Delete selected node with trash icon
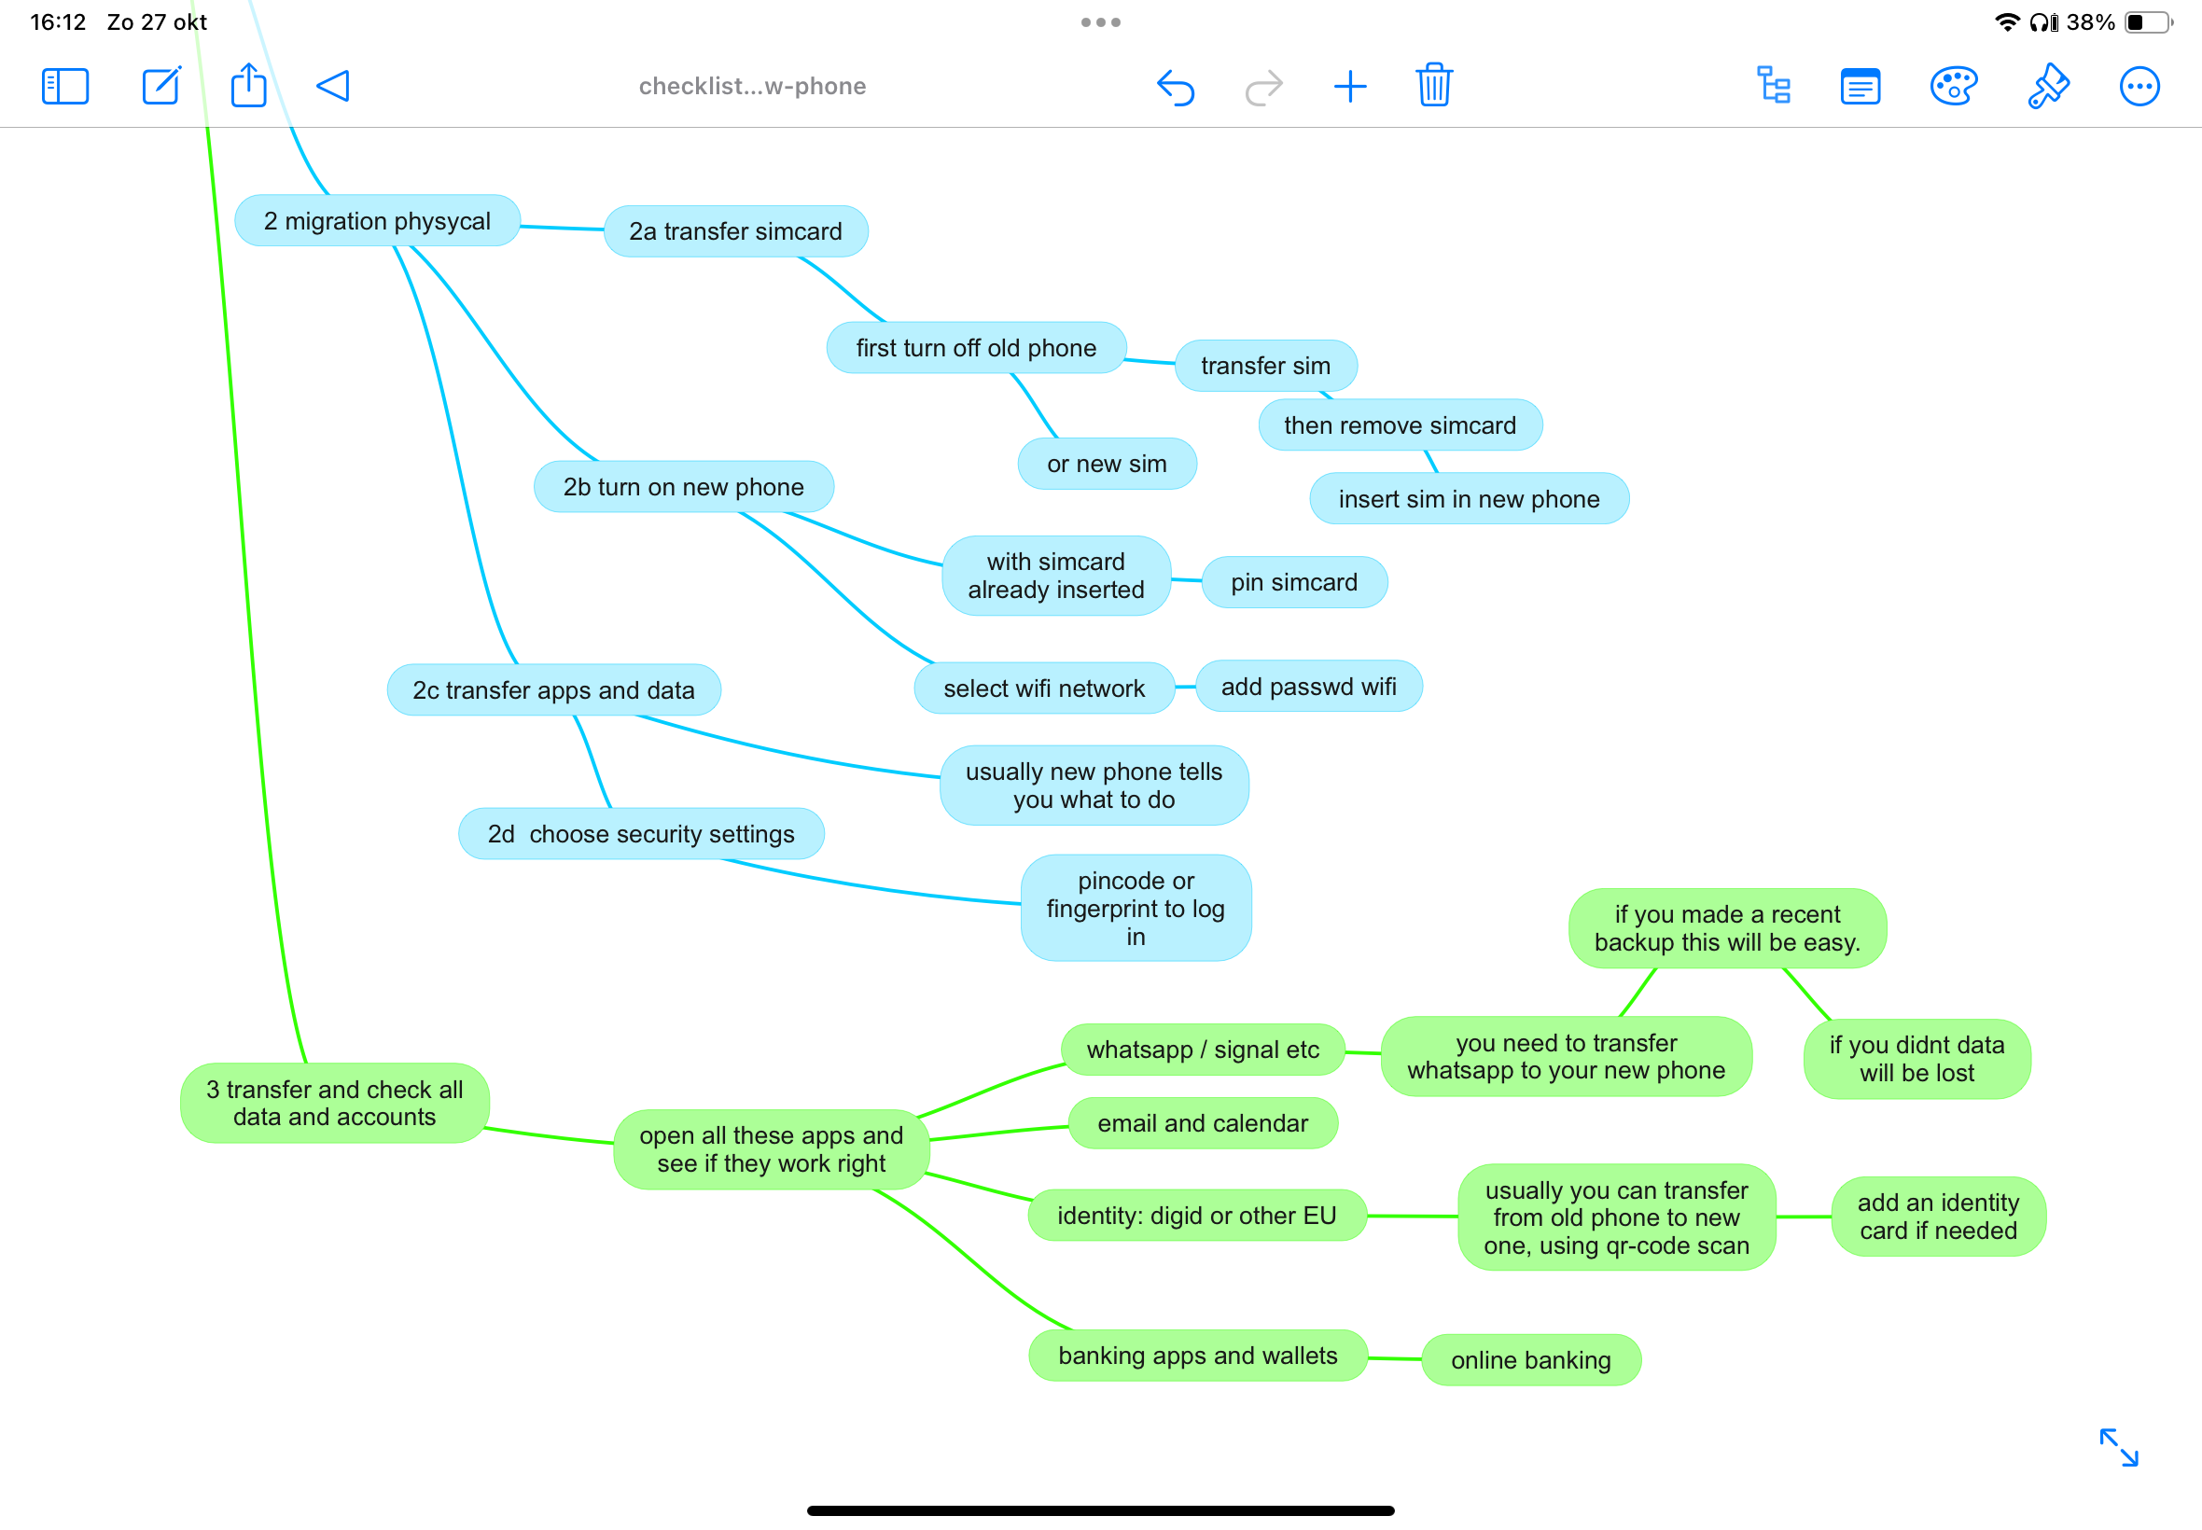 click(x=1434, y=84)
